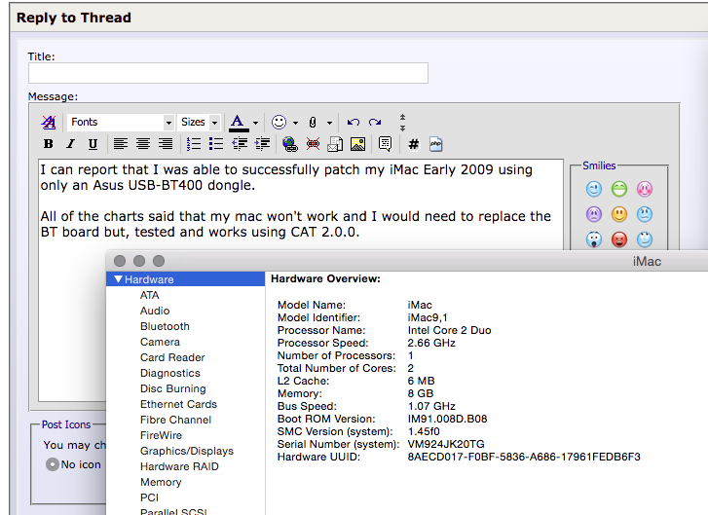
Task: Select Camera in the Hardware list
Action: 160,342
